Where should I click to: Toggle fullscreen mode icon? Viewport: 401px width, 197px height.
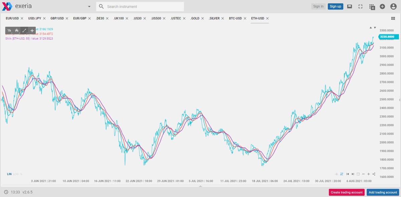[360, 6]
